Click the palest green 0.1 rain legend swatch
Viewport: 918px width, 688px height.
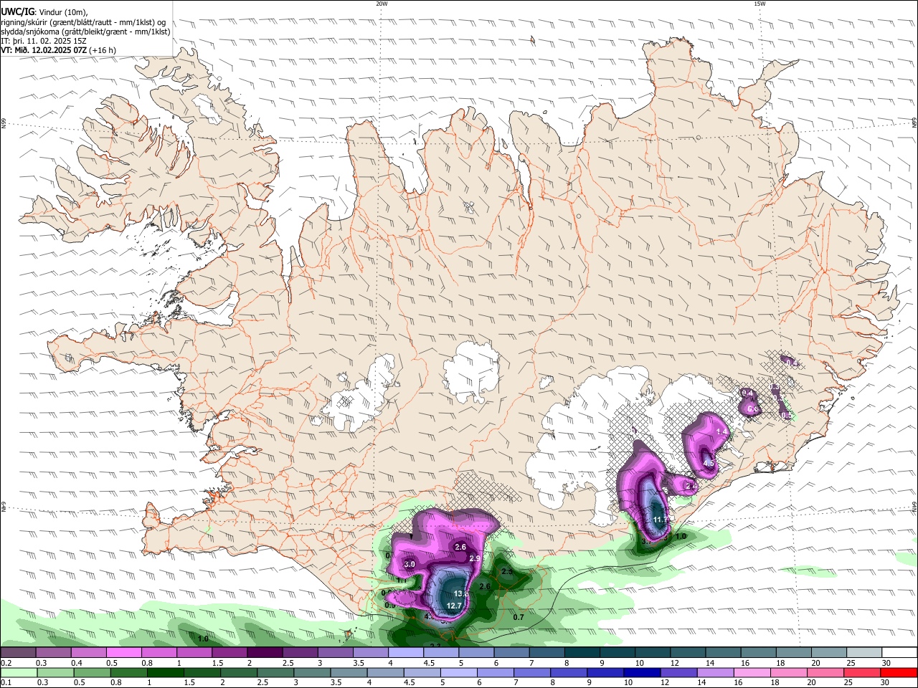[x=18, y=673]
